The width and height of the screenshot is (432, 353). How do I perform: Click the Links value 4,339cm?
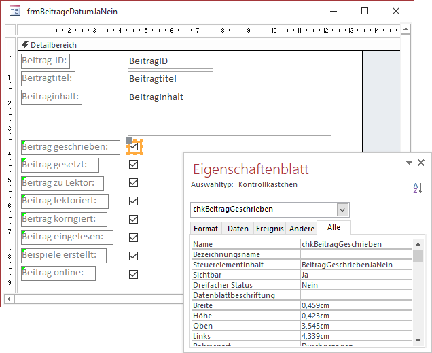(356, 336)
